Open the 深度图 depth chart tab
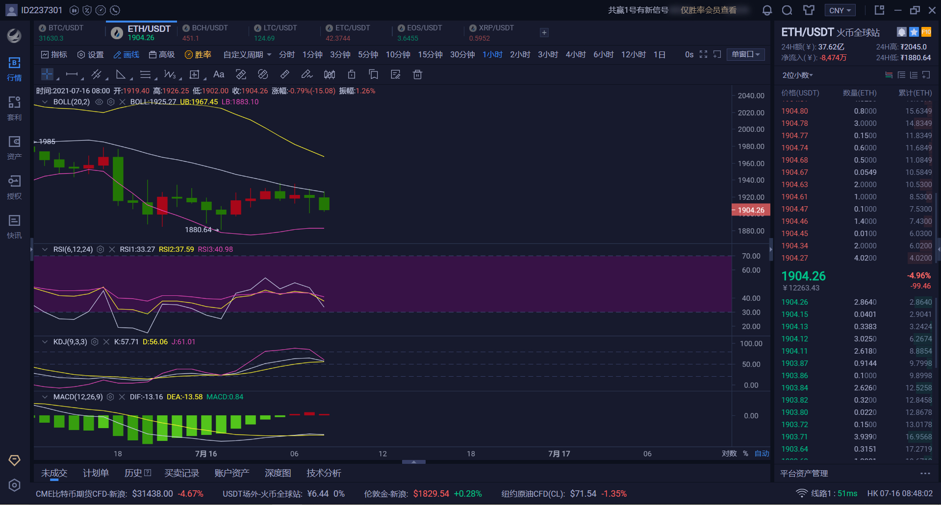Image resolution: width=941 pixels, height=505 pixels. coord(278,473)
